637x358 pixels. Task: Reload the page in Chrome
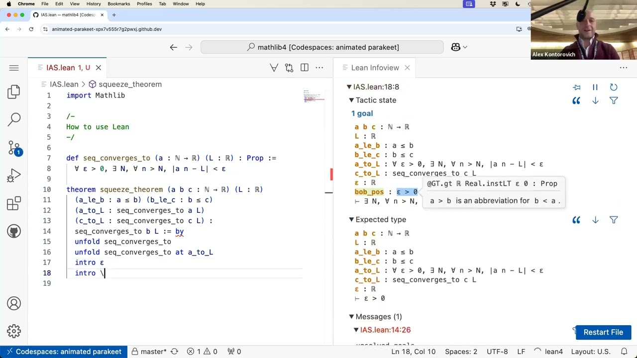[31, 29]
